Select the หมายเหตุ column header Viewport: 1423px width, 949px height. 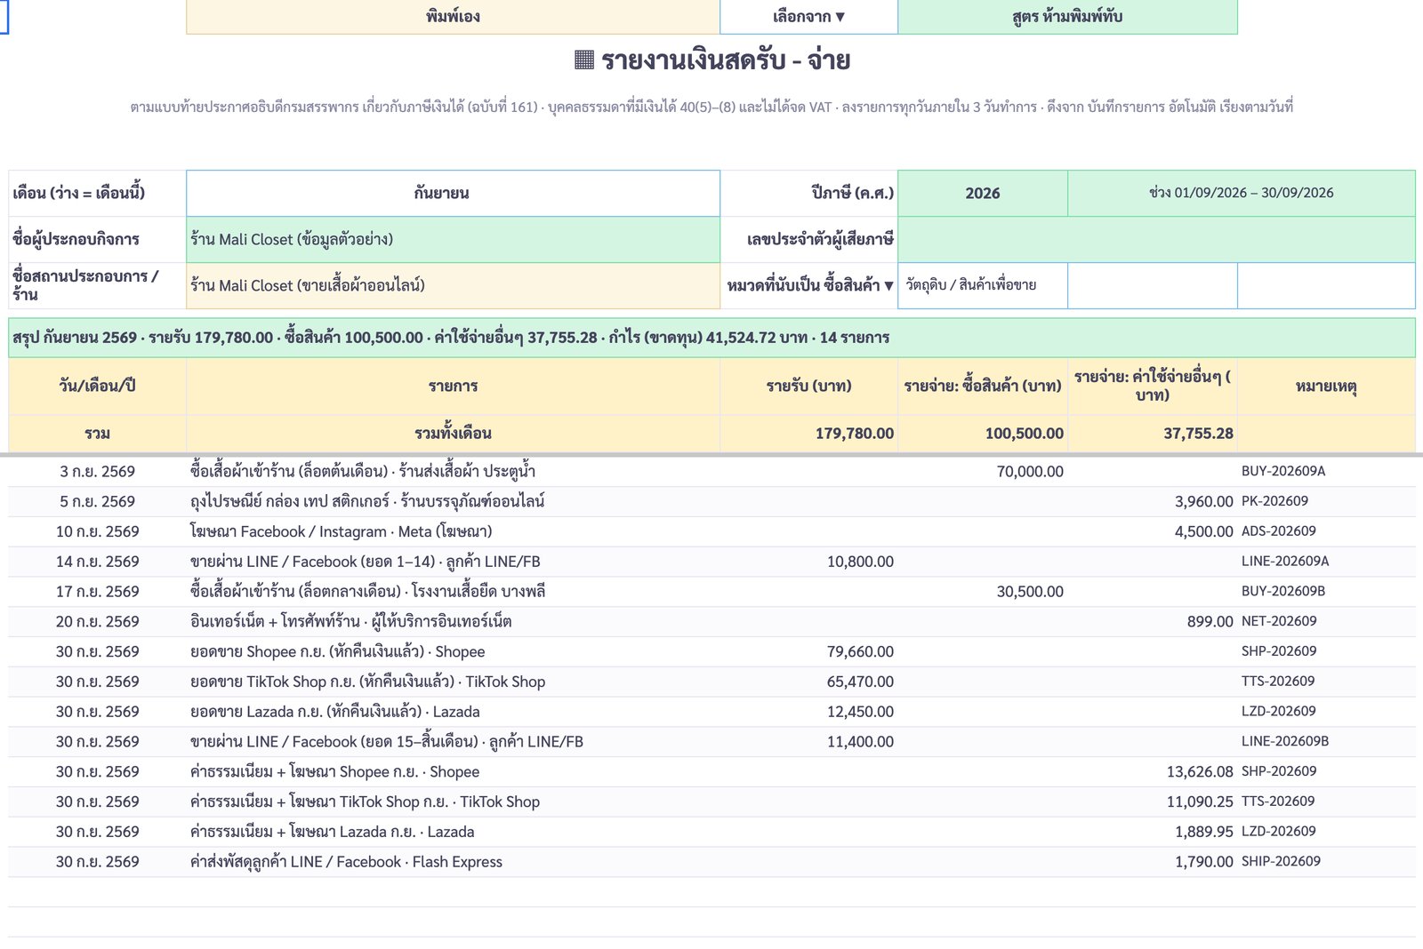point(1326,386)
